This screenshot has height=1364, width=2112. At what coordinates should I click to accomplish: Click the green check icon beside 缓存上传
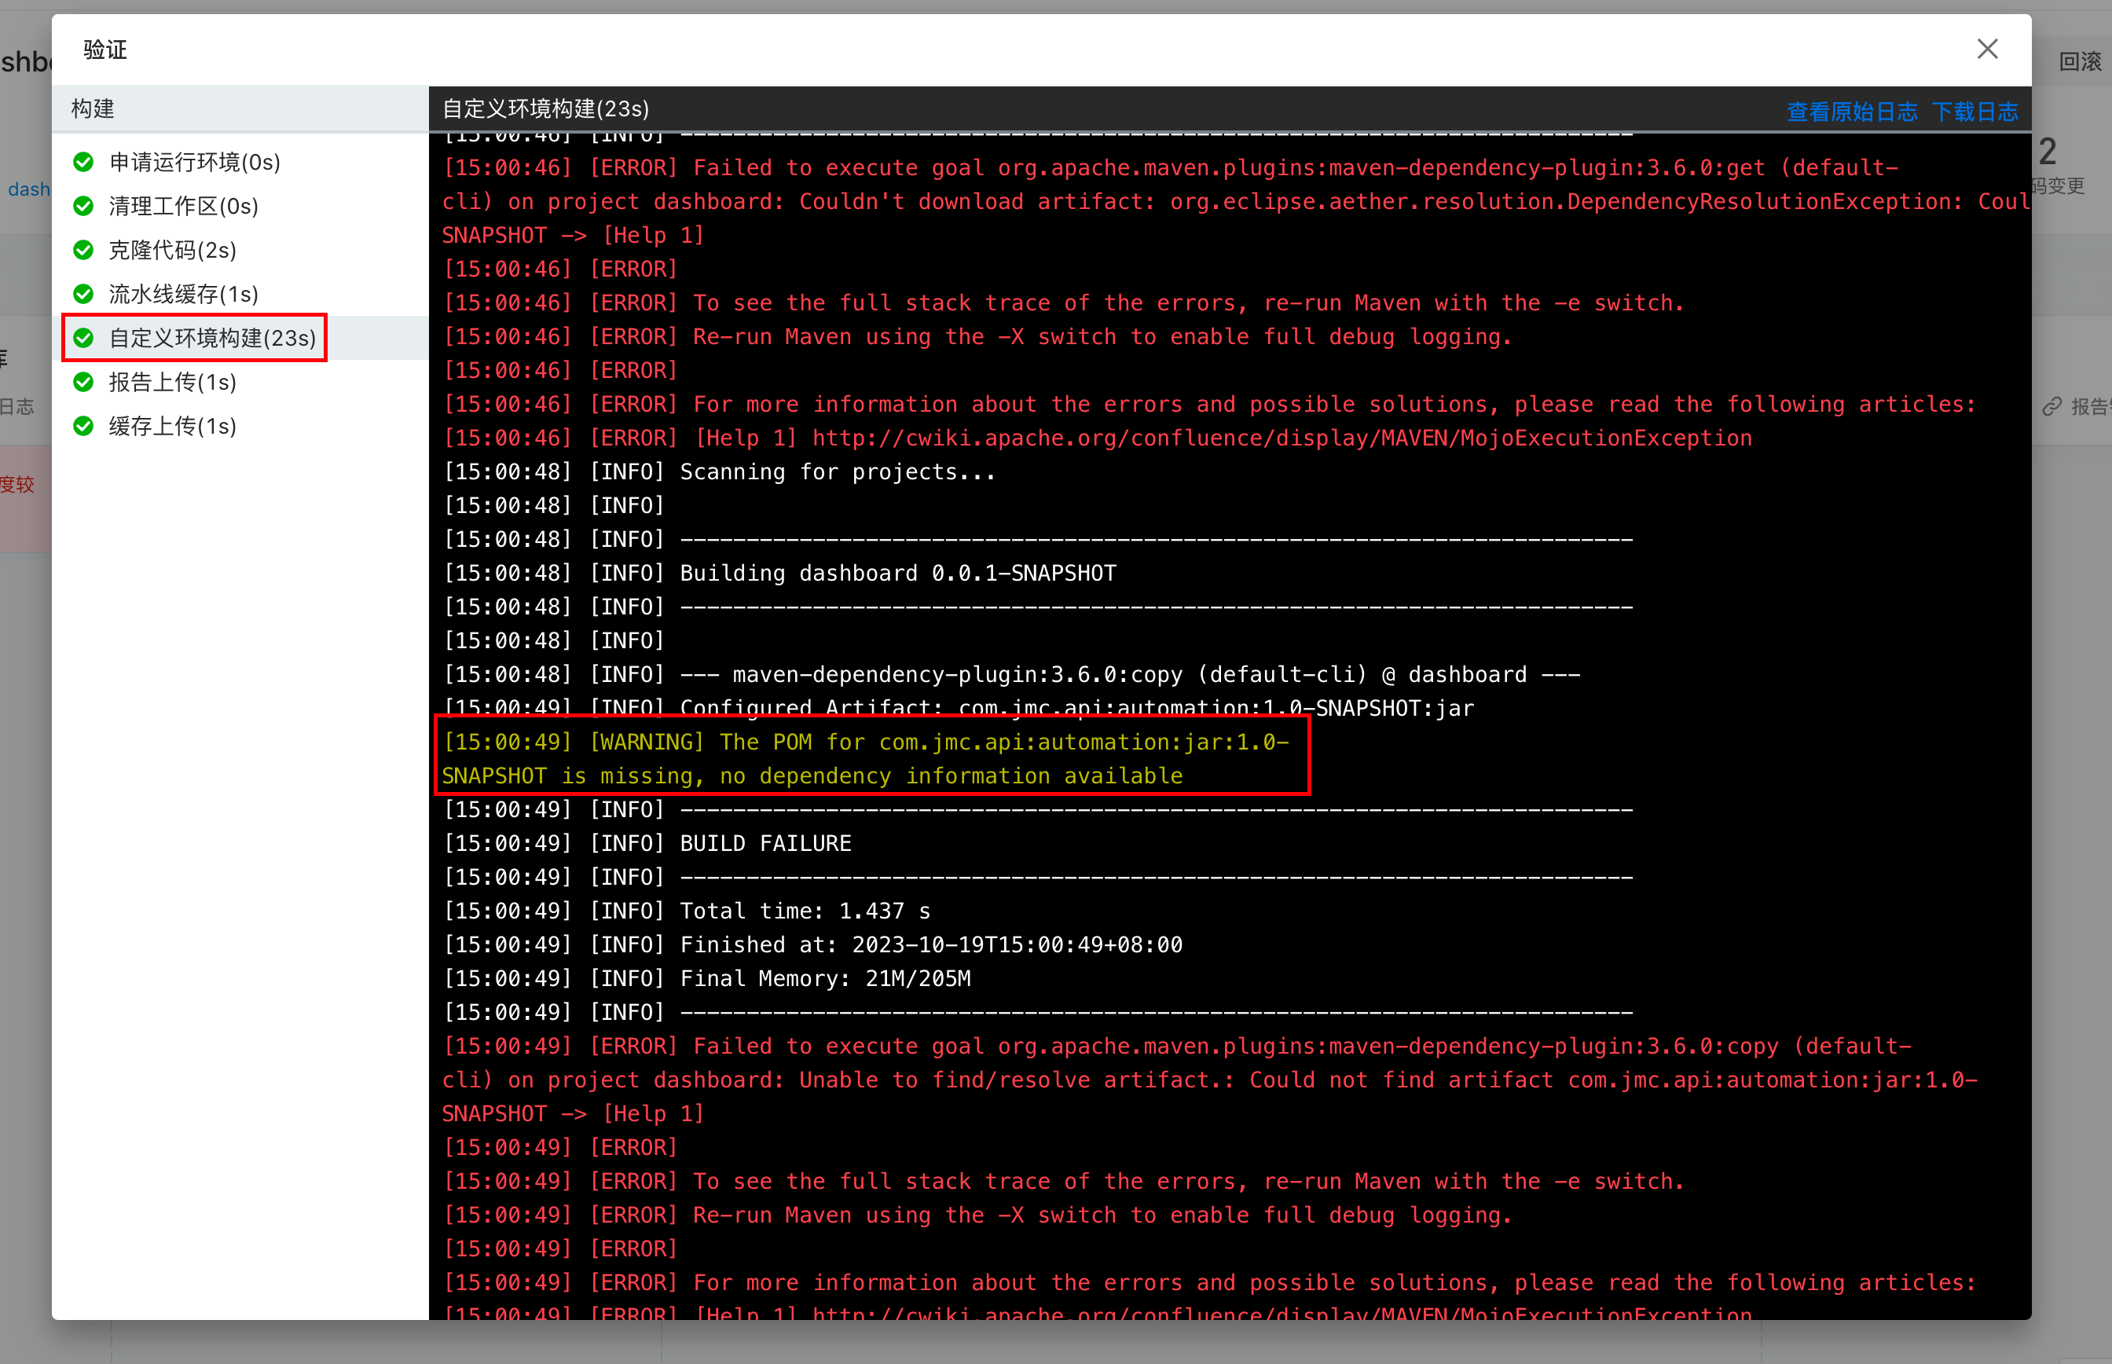pos(83,426)
